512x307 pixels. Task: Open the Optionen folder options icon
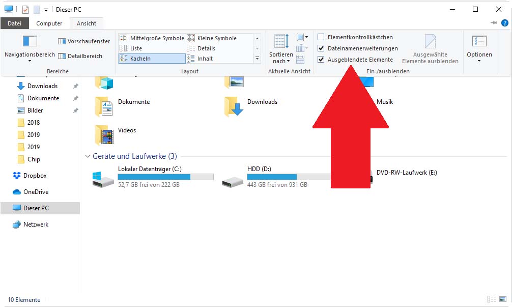point(479,41)
